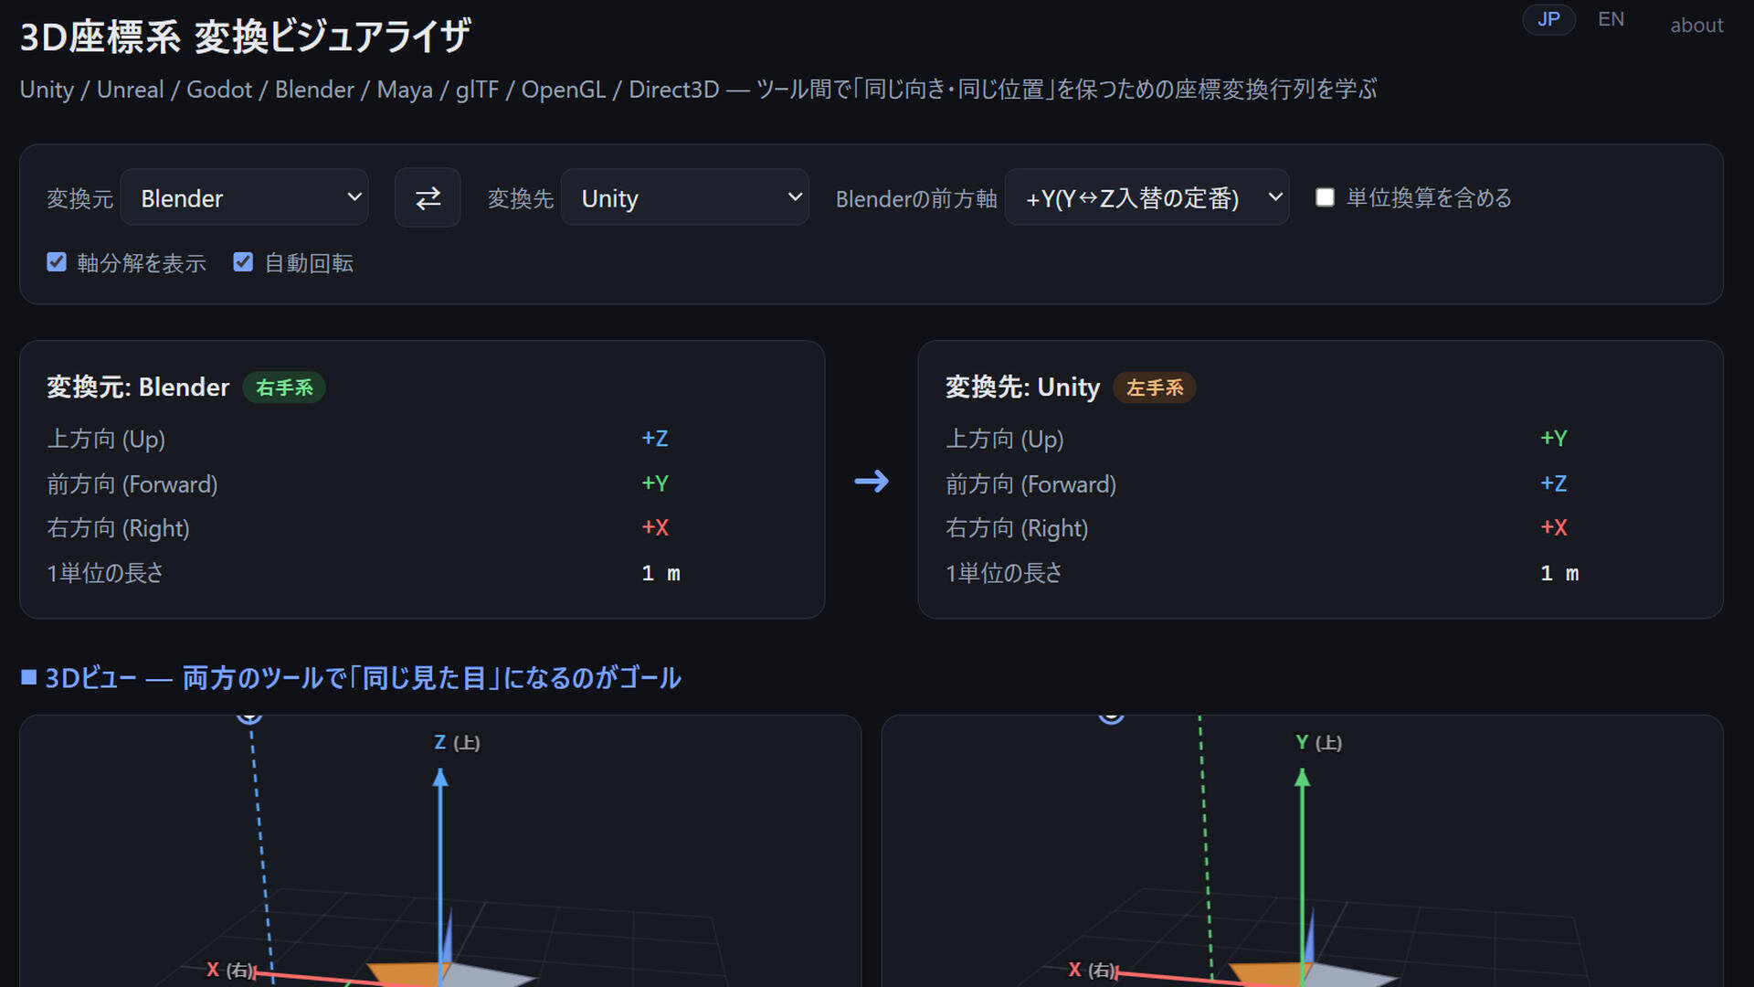Switch language to EN

(1611, 19)
